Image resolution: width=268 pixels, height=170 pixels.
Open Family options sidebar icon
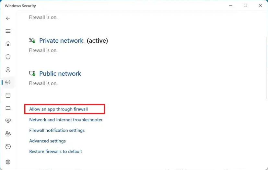(8, 134)
